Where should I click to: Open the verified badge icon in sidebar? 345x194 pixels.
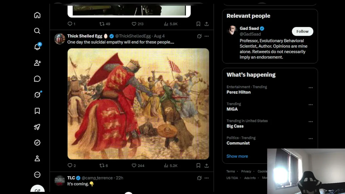[x=37, y=143]
